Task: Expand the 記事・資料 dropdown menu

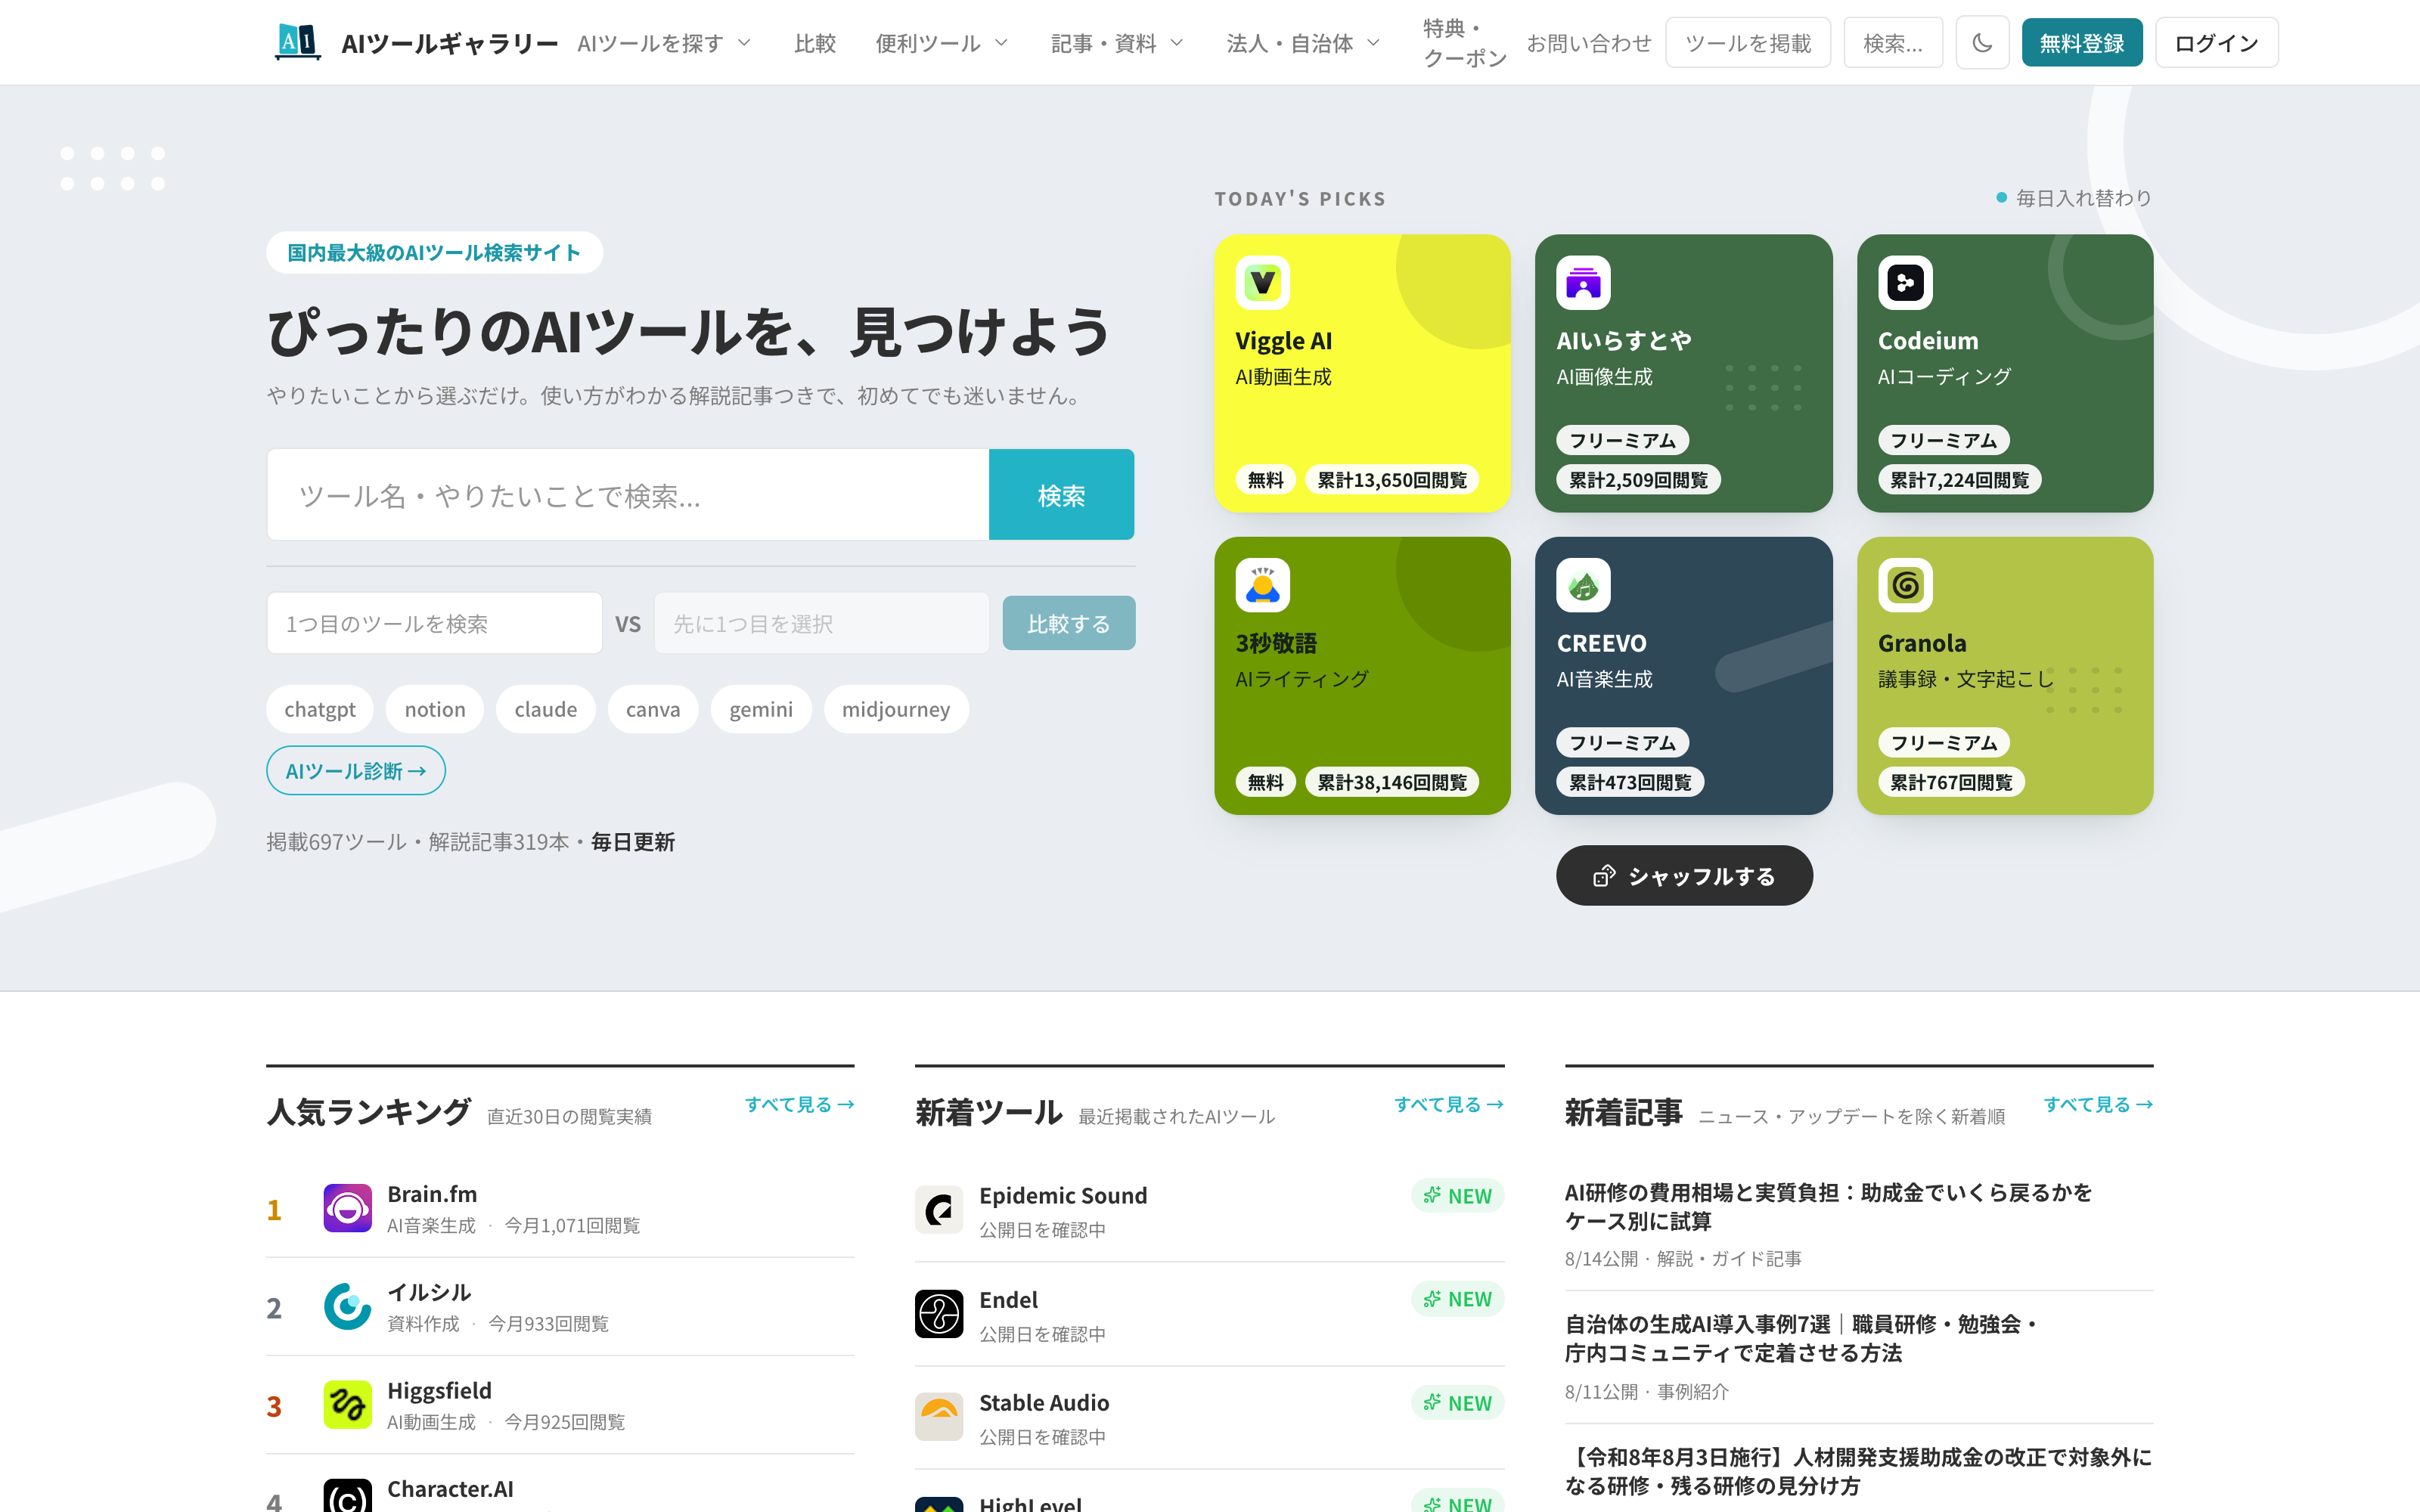Action: pos(1117,43)
